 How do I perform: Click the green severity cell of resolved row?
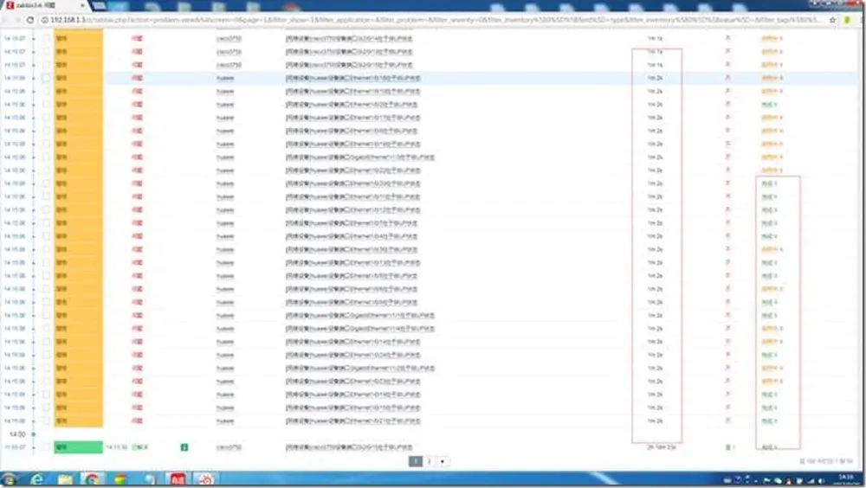pos(79,447)
